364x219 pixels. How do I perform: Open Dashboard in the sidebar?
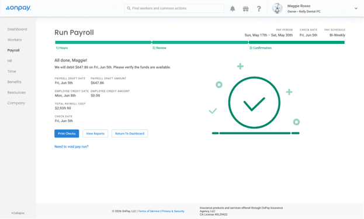pos(17,29)
